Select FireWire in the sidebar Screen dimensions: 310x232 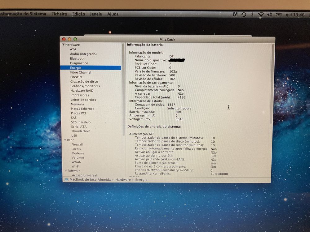point(76,77)
